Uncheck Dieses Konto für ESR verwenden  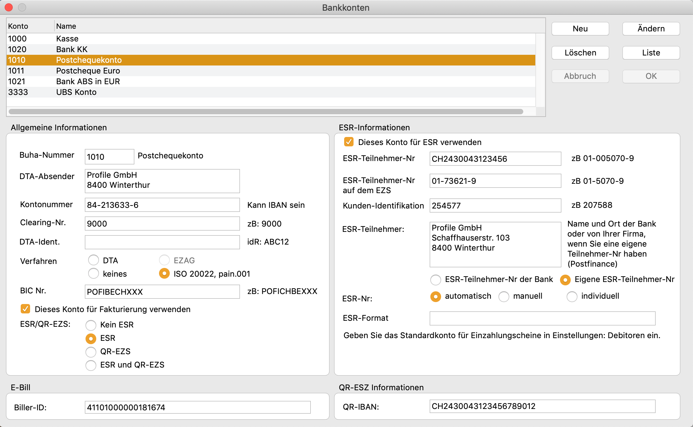point(349,142)
